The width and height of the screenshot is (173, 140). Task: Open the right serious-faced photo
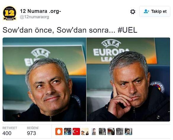[128, 79]
